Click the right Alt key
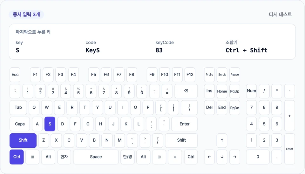Screen dimensions: 305x174 coord(143,157)
